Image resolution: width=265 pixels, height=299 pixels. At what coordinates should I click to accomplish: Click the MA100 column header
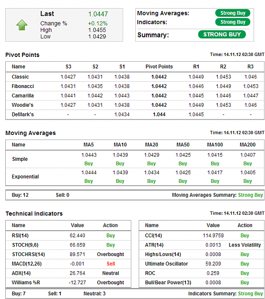(215, 144)
